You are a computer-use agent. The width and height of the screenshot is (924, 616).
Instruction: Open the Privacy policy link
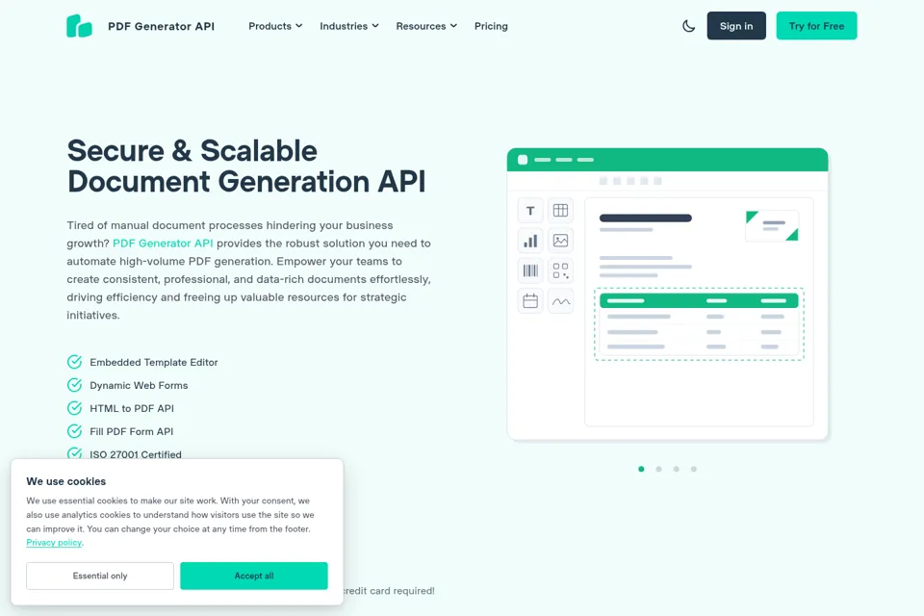(x=54, y=542)
